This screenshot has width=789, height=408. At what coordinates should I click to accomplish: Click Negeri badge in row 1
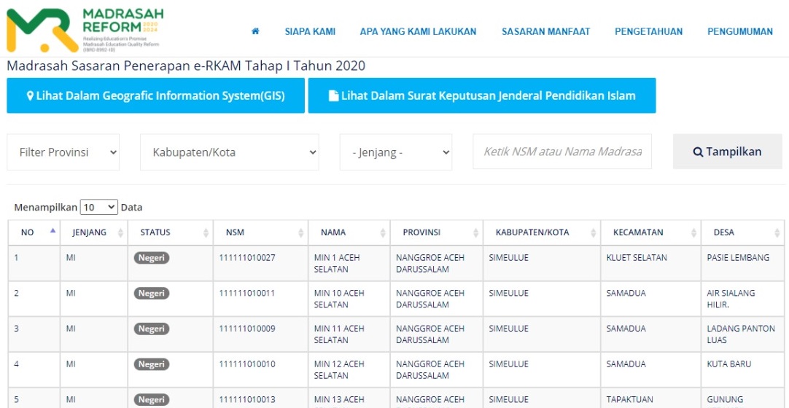[x=152, y=258]
